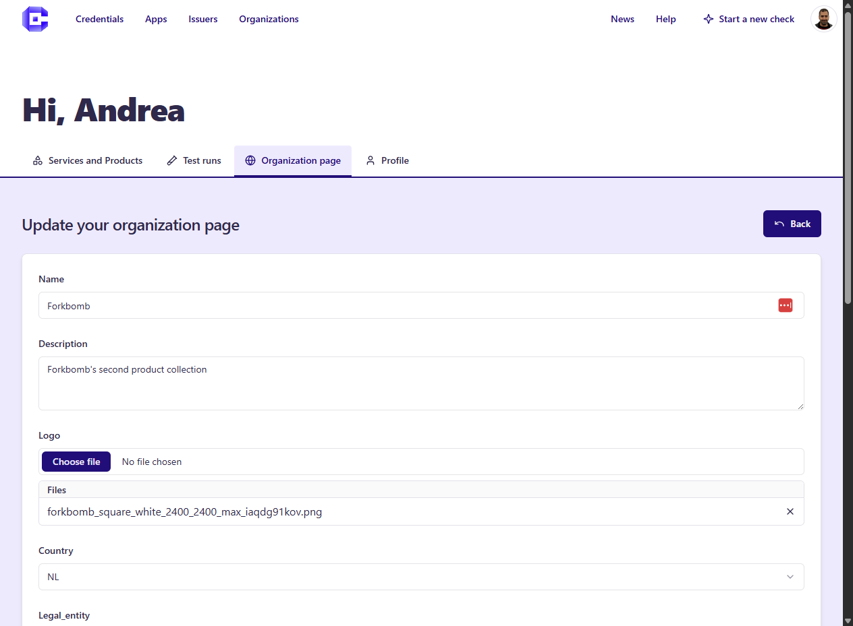Screen dimensions: 853x626
Task: Click the purple app logo
Action: tap(35, 19)
